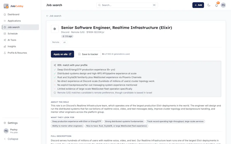Click the ABOUT THE ROLE heading
Viewport: 231px width, 144px height.
(x=60, y=102)
